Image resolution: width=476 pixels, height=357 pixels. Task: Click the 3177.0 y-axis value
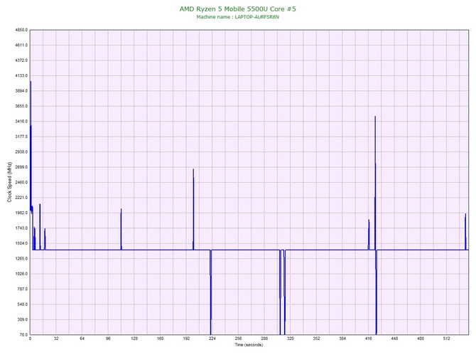[21, 137]
